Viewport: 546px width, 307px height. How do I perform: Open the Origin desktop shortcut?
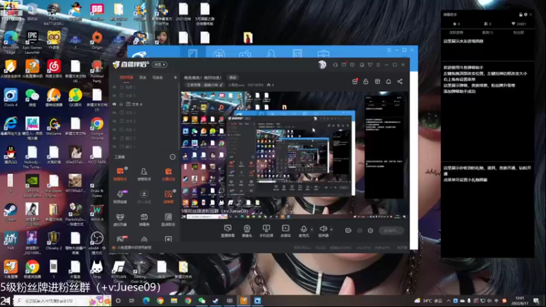point(97,40)
